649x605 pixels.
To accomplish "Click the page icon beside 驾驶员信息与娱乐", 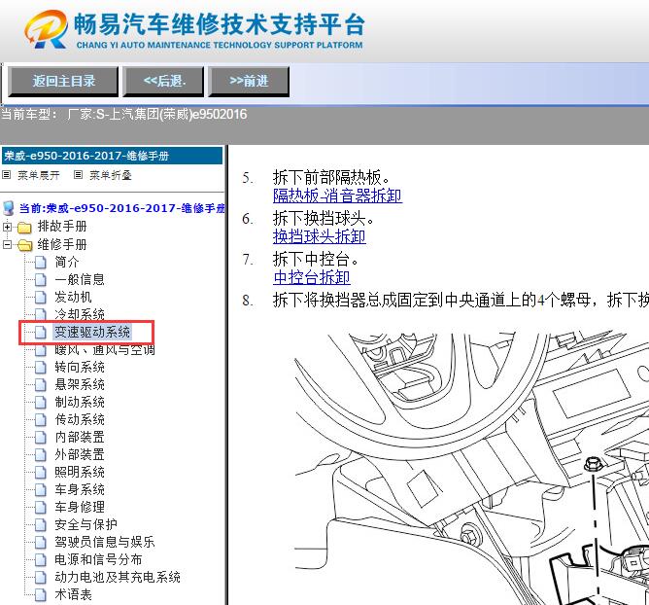I will click(40, 543).
